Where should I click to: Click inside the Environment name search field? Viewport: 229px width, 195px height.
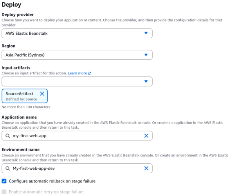(x=77, y=168)
